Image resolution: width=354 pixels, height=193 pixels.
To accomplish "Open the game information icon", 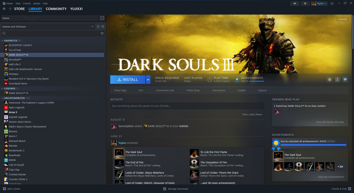I will [x=337, y=80].
